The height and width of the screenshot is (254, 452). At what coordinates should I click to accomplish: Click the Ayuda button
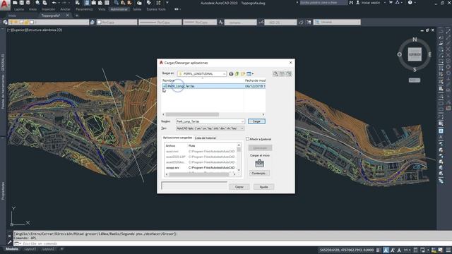263,187
